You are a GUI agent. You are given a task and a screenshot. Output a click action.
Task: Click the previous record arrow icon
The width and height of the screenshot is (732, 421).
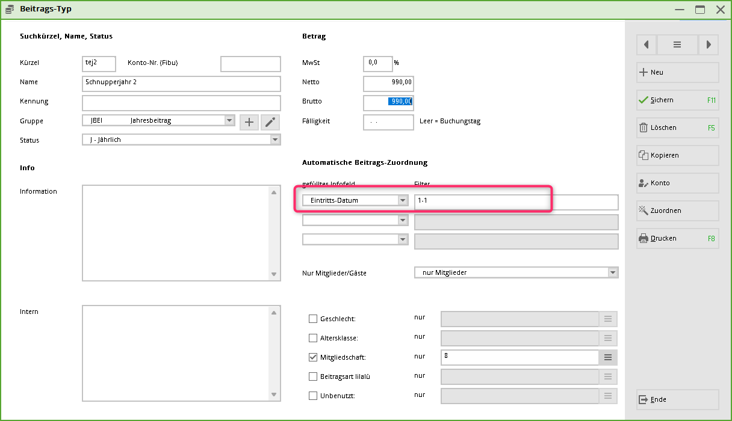coord(646,45)
